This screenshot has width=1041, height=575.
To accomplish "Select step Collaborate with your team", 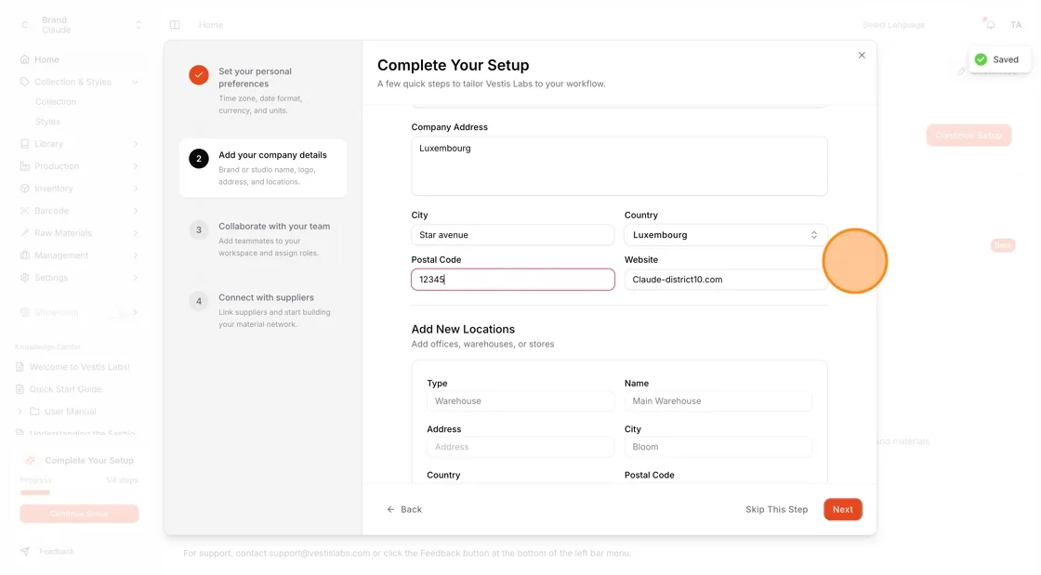I will click(262, 240).
